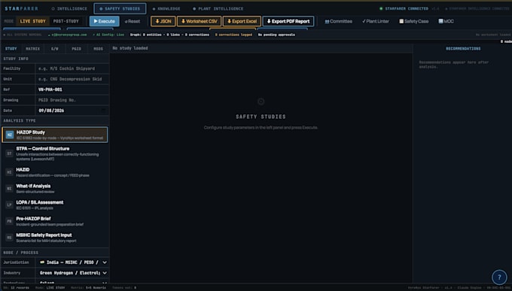Screen dimensions: 512x291
Task: Click the Execute button
Action: tap(105, 21)
